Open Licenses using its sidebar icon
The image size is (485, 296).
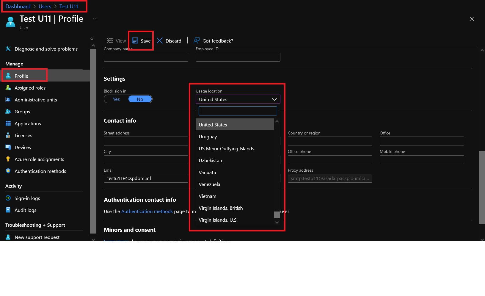tap(8, 135)
